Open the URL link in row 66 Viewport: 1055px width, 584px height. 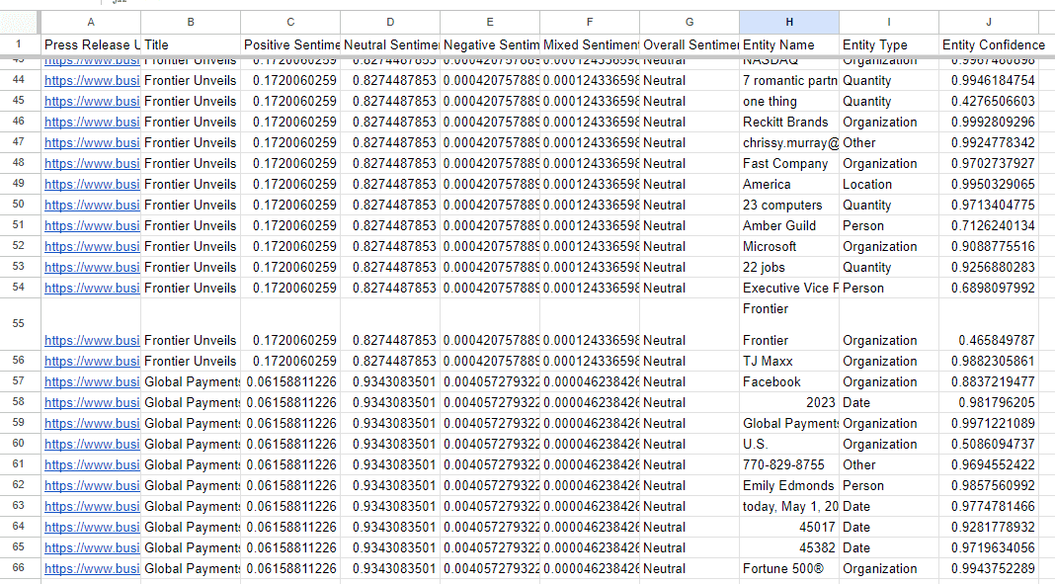(x=92, y=568)
